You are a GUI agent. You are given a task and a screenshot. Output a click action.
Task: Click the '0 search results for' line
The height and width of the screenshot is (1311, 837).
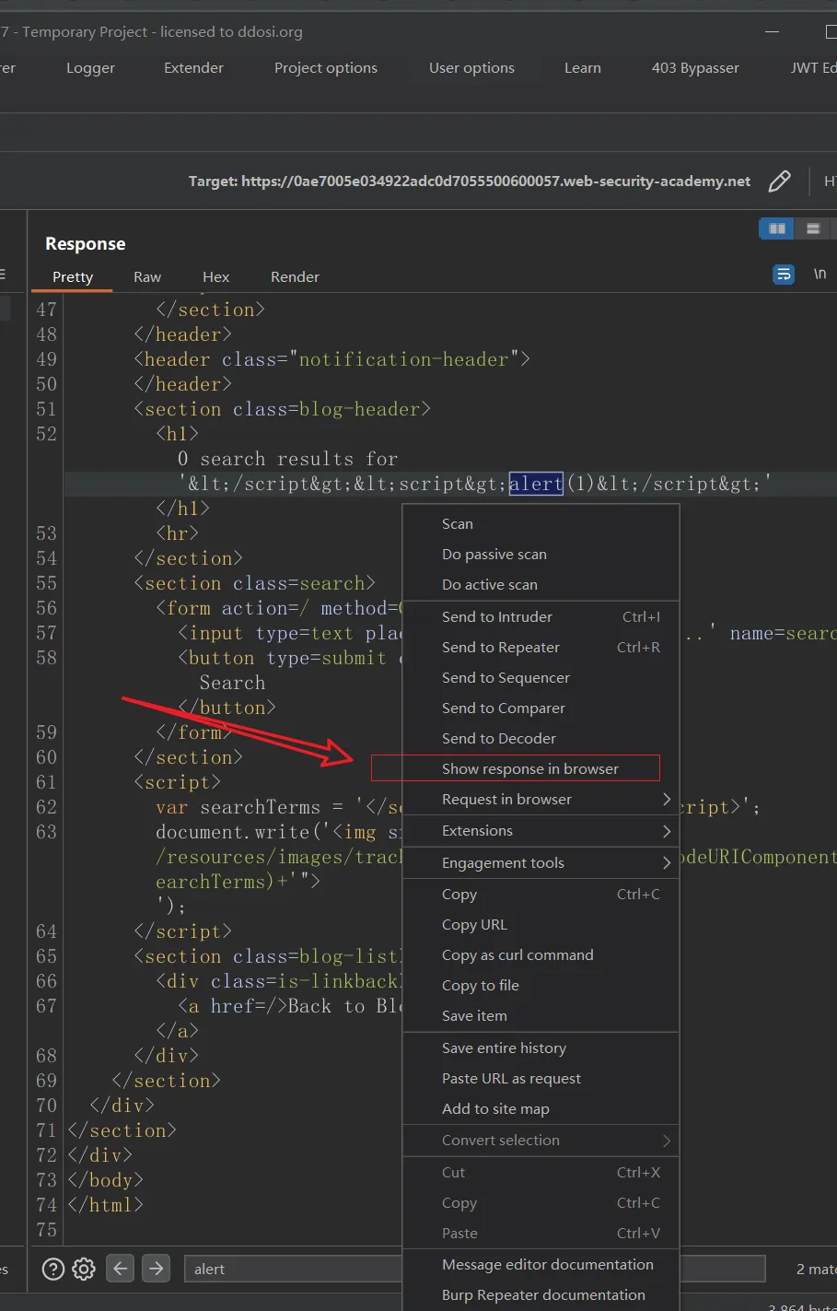288,459
